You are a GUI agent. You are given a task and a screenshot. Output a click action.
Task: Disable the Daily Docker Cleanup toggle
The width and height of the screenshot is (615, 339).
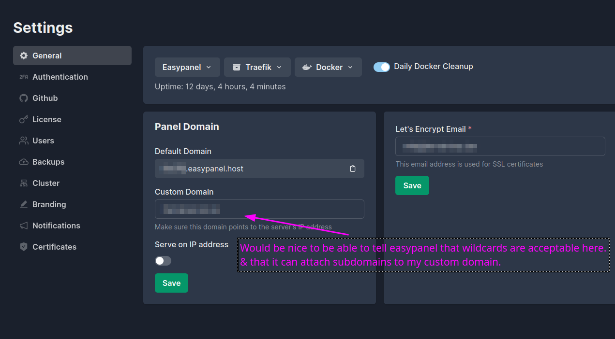pyautogui.click(x=381, y=67)
